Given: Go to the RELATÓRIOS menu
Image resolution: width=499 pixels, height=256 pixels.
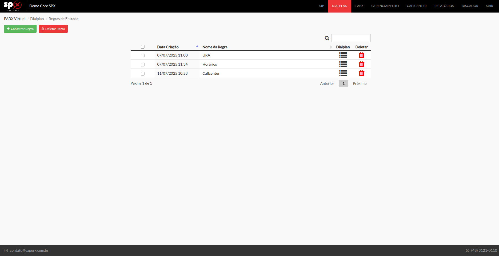Looking at the screenshot, I should tap(444, 6).
